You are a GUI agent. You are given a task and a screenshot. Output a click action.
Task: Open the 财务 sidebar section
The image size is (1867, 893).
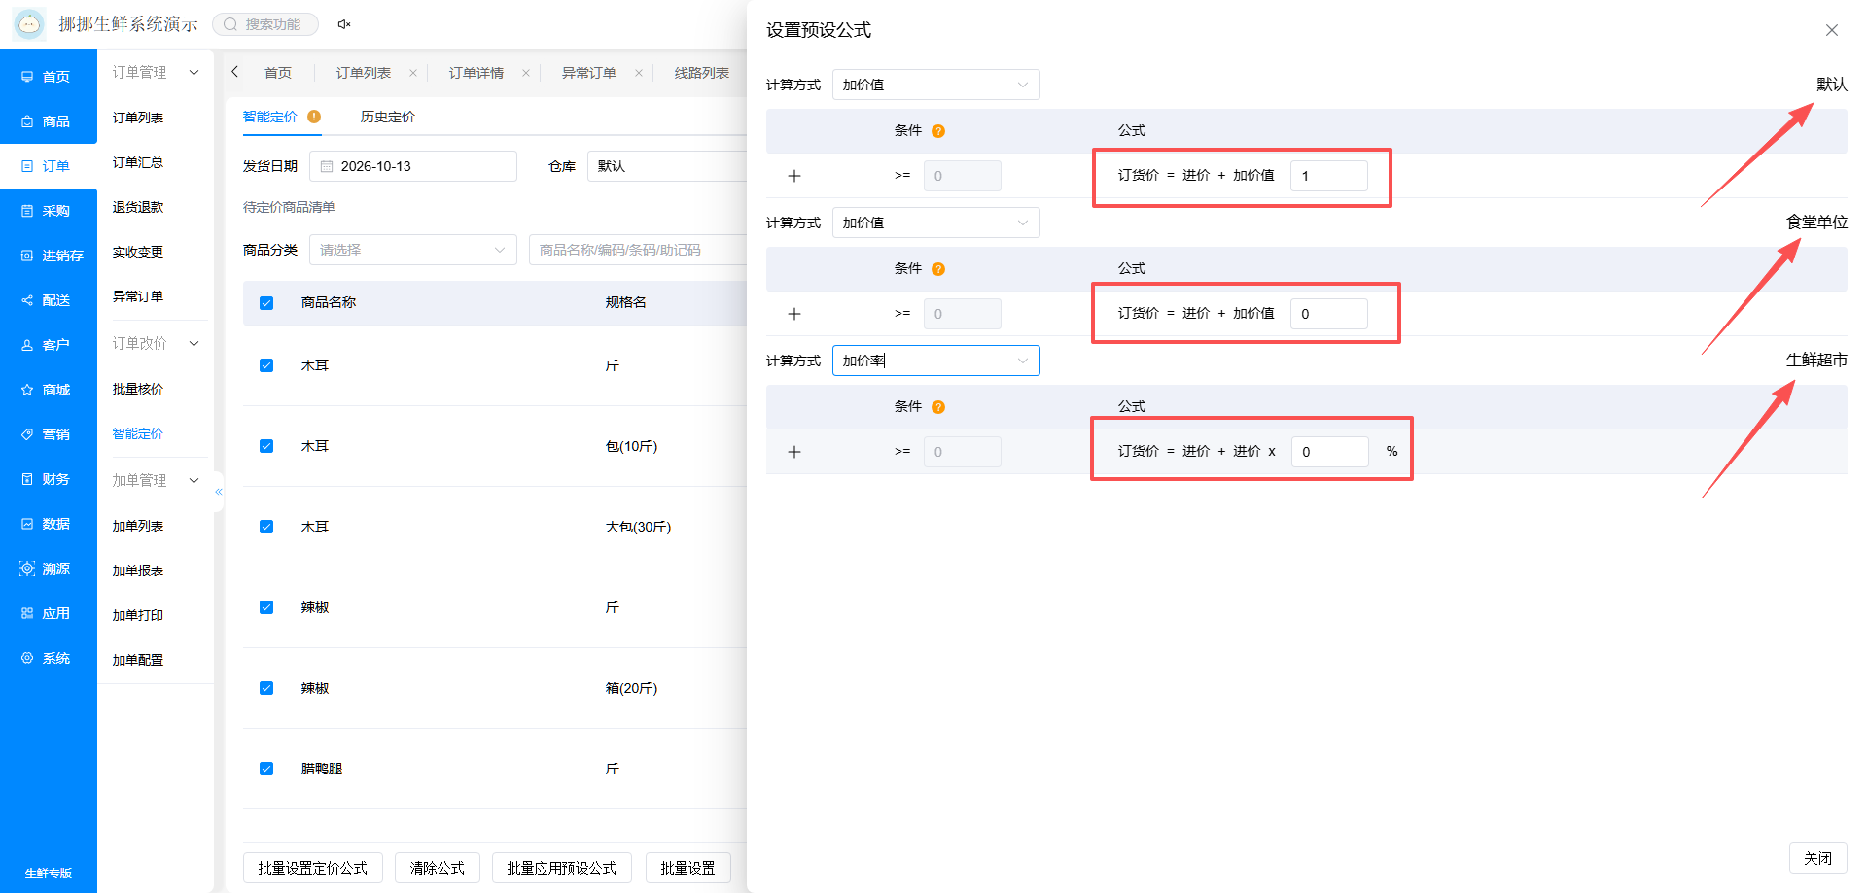click(48, 479)
